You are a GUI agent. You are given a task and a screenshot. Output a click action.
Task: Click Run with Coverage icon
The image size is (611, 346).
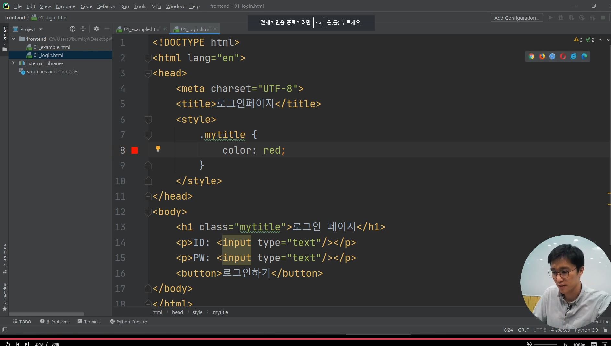[571, 18]
